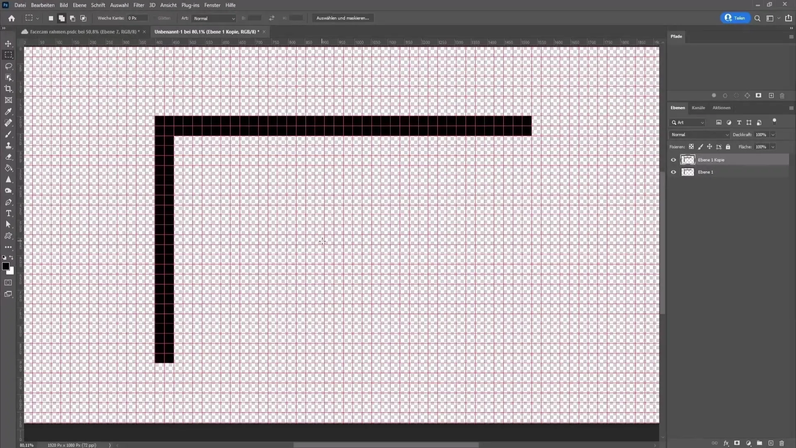Select the Lasso tool

click(8, 66)
